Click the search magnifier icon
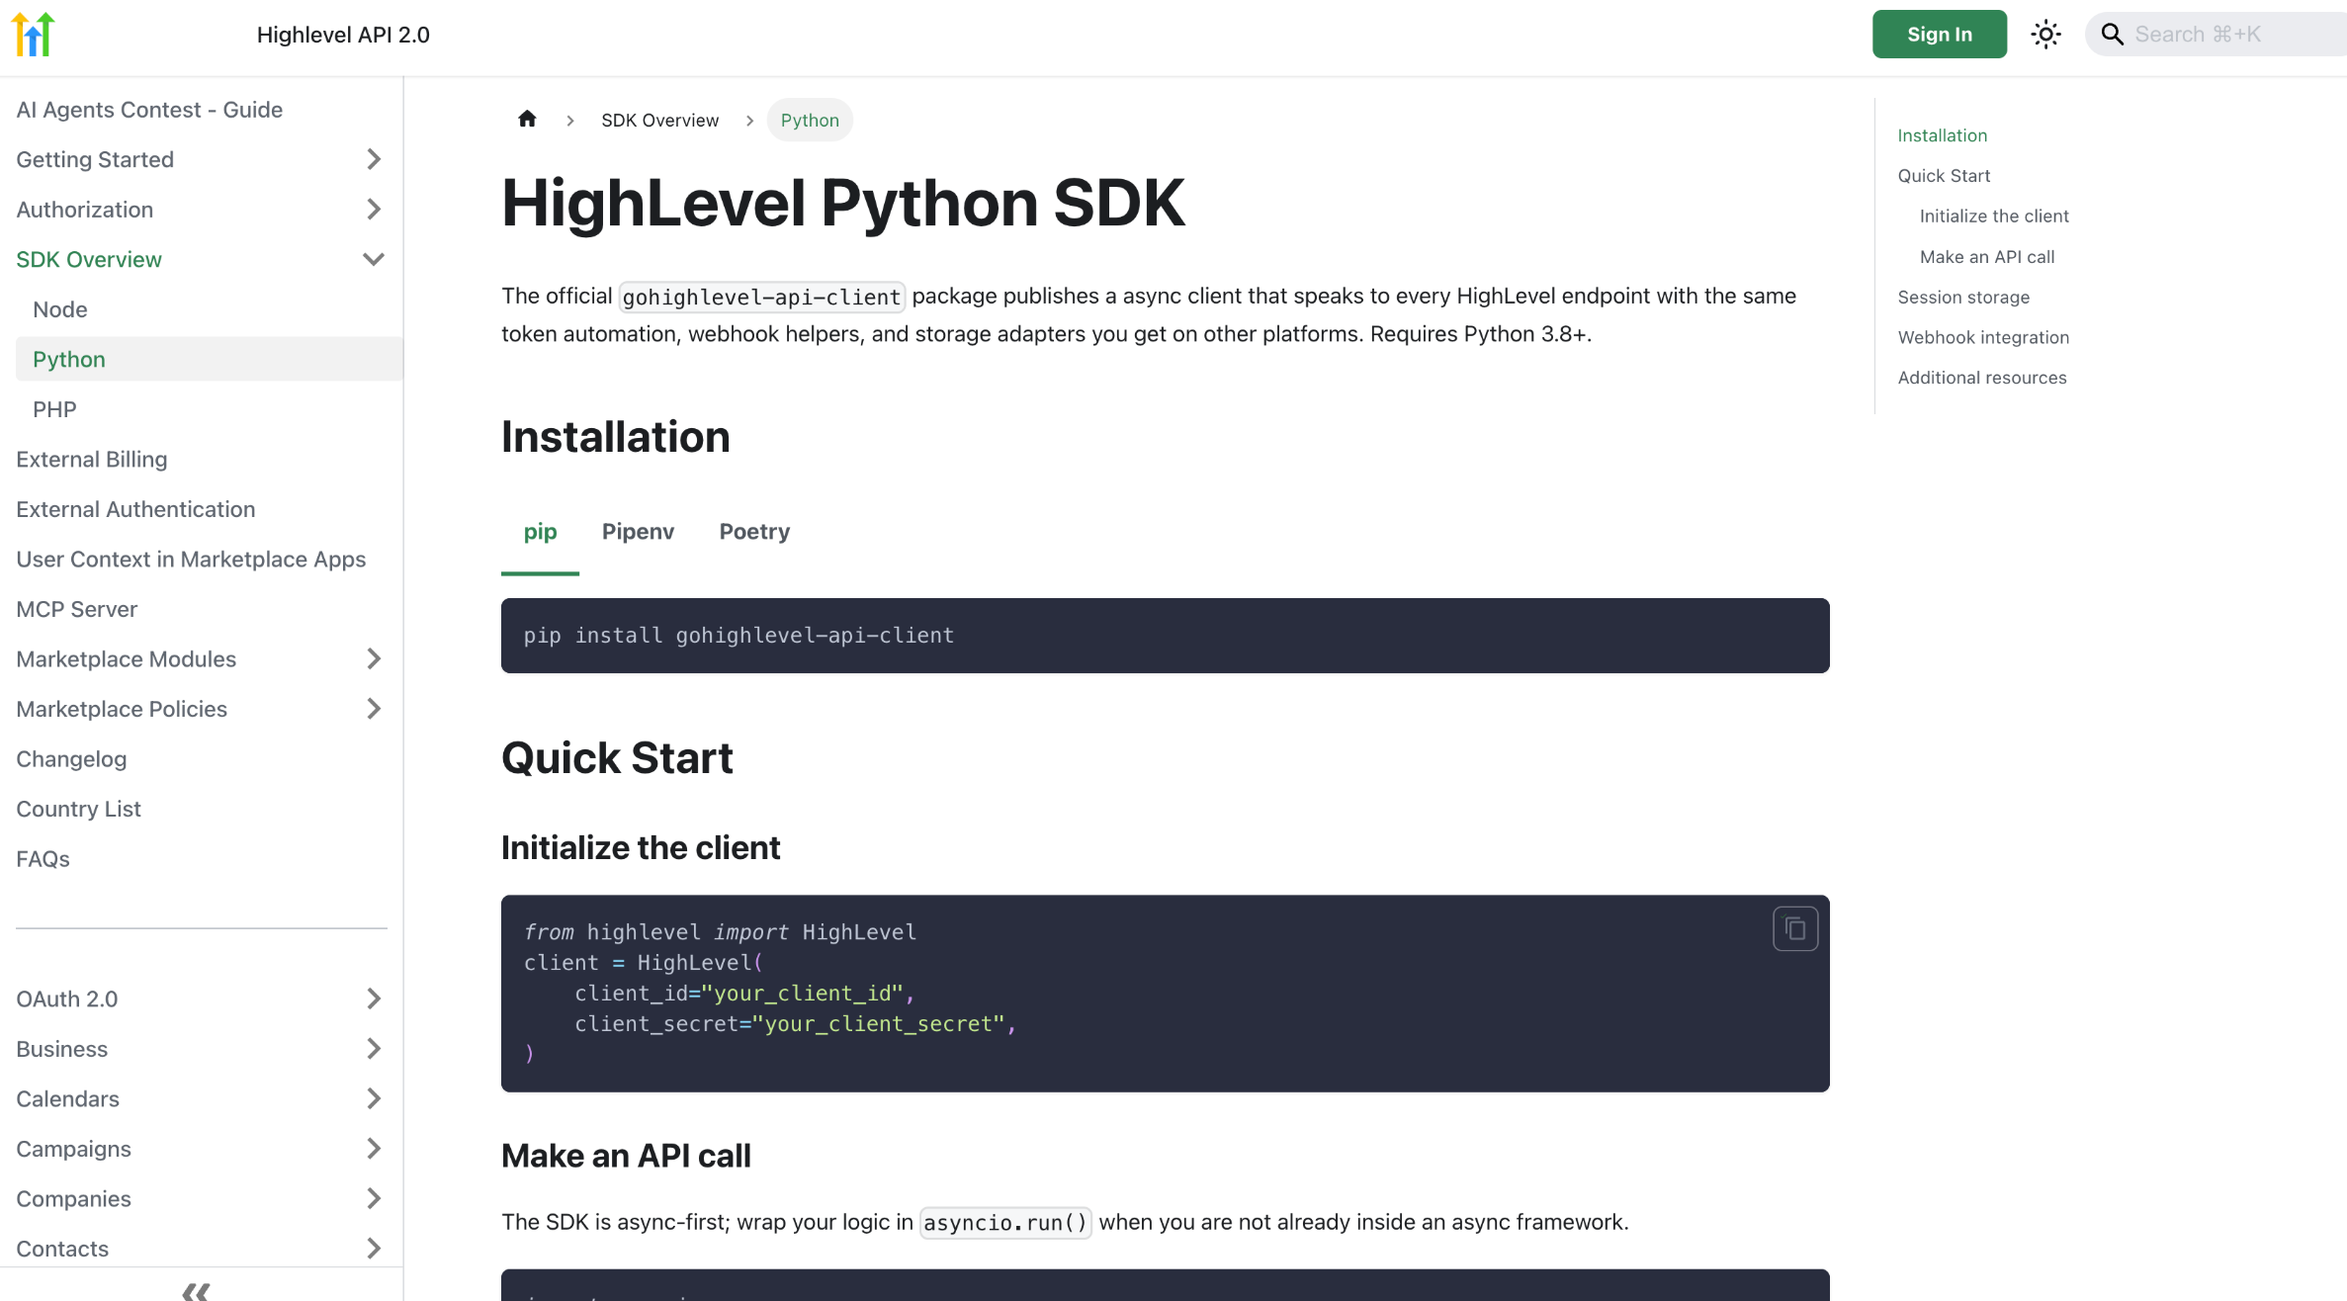The width and height of the screenshot is (2347, 1301). pos(2112,35)
